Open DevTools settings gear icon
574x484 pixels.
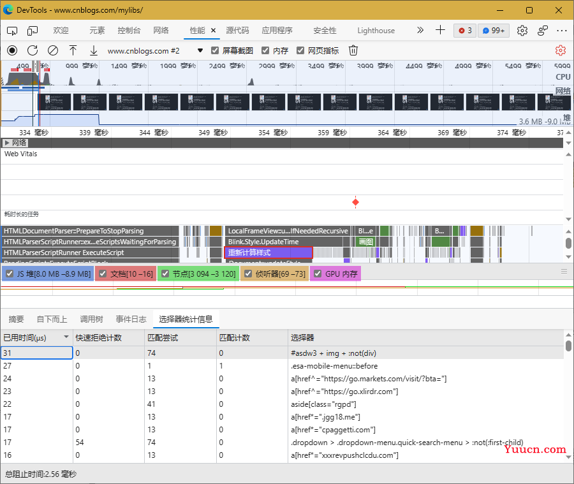point(522,31)
